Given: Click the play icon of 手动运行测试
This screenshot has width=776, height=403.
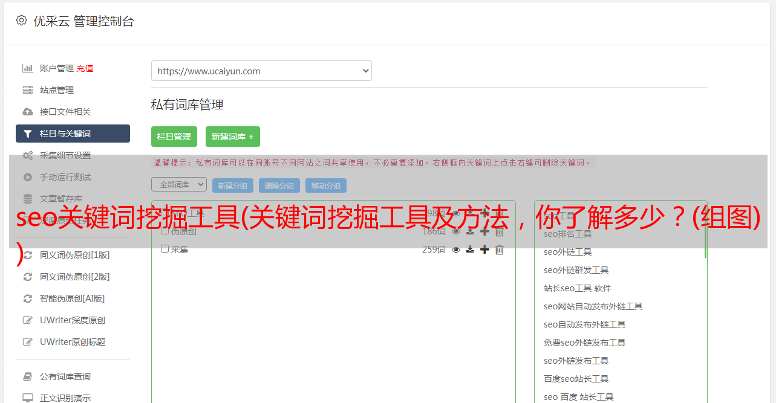Looking at the screenshot, I should pyautogui.click(x=28, y=177).
